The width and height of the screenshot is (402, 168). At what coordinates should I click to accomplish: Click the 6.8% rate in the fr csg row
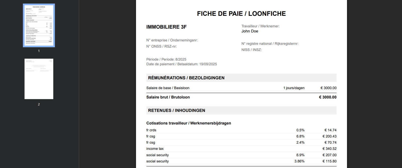tap(300, 136)
